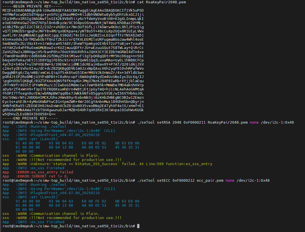305x232 pixels.
Task: Click the last 'Not recommended for production use' warning
Action: (x=62, y=218)
